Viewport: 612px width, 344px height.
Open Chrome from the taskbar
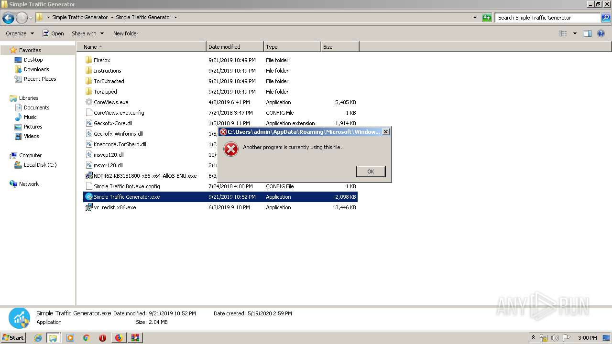(x=87, y=338)
